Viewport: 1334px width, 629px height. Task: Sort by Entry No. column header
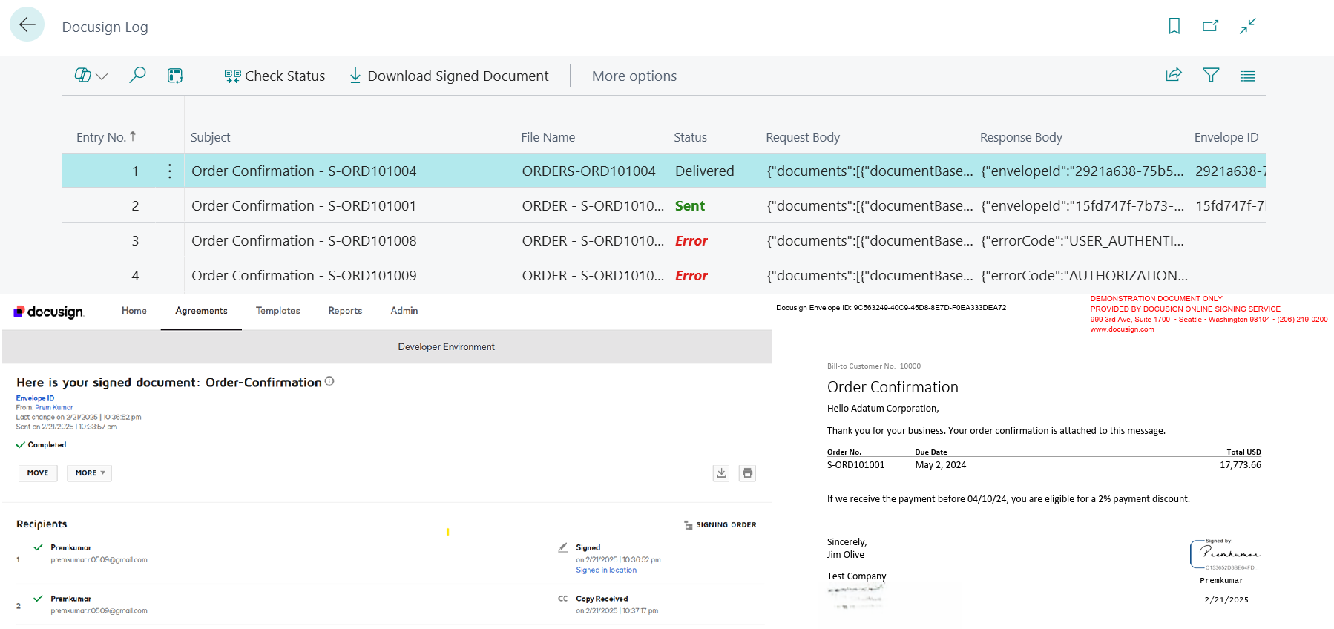point(106,137)
